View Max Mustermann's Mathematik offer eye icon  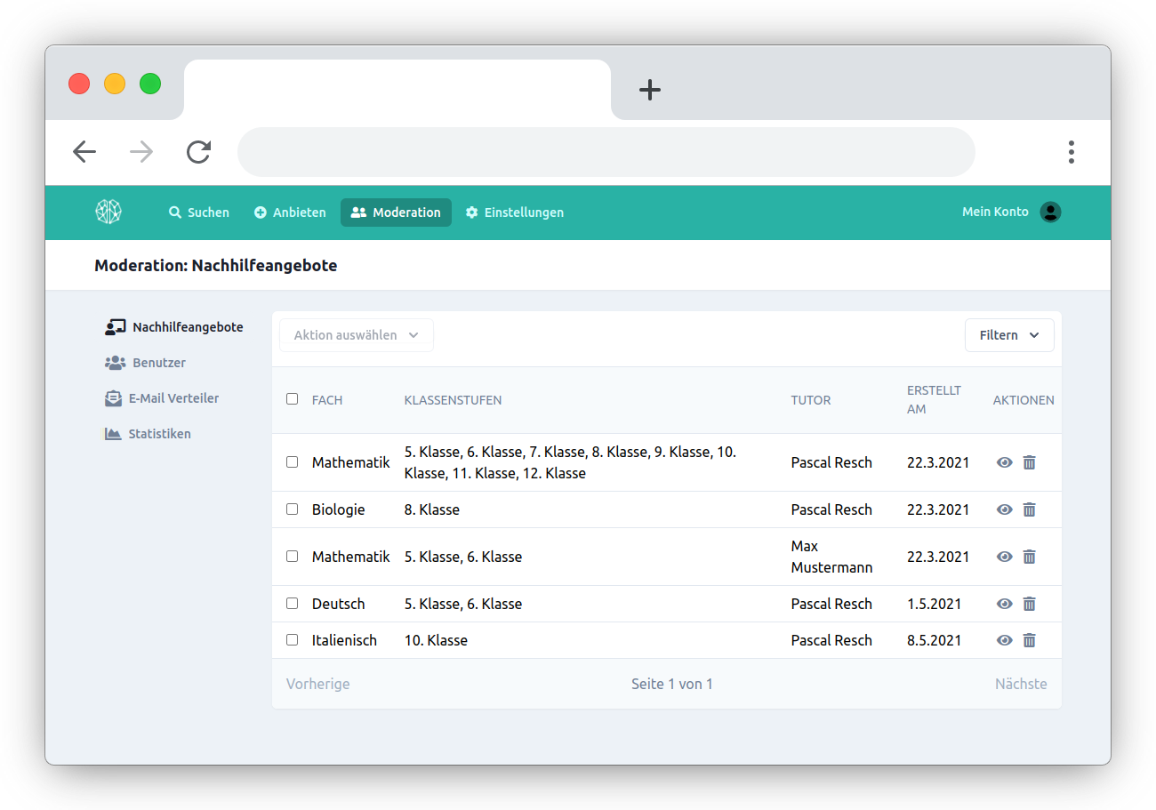[1004, 557]
